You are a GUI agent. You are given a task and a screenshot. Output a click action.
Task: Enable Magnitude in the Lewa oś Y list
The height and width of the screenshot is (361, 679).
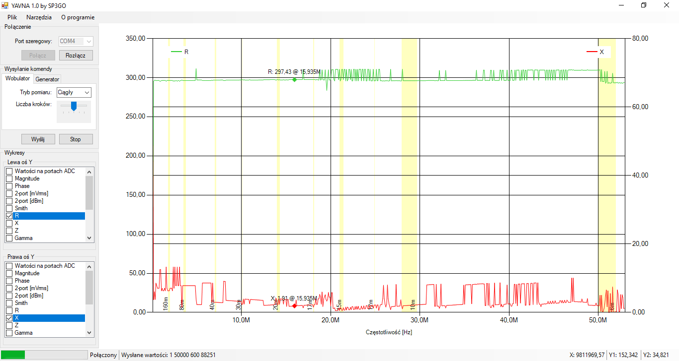(9, 179)
